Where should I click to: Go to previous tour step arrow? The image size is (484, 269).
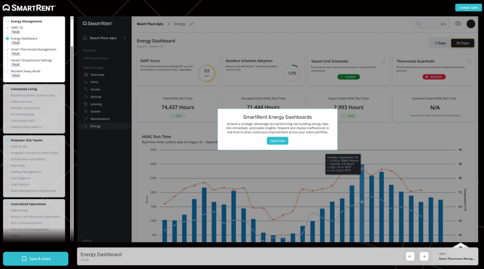click(x=410, y=256)
